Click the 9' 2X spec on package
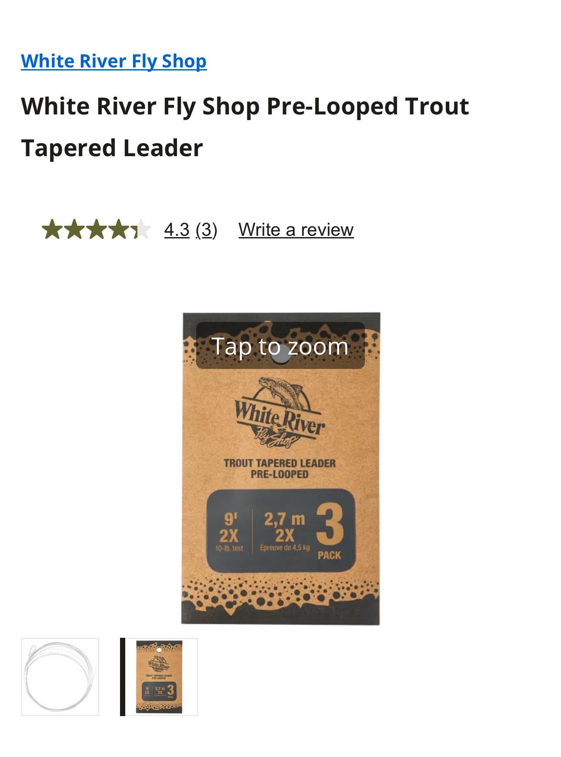Viewport: 561px width, 757px height. tap(229, 531)
